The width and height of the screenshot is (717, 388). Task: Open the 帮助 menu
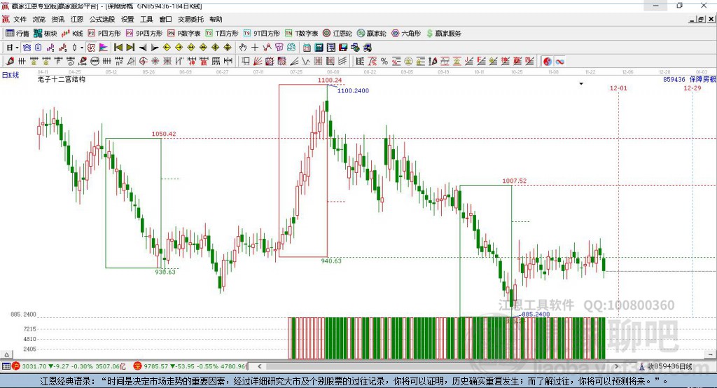click(x=216, y=19)
